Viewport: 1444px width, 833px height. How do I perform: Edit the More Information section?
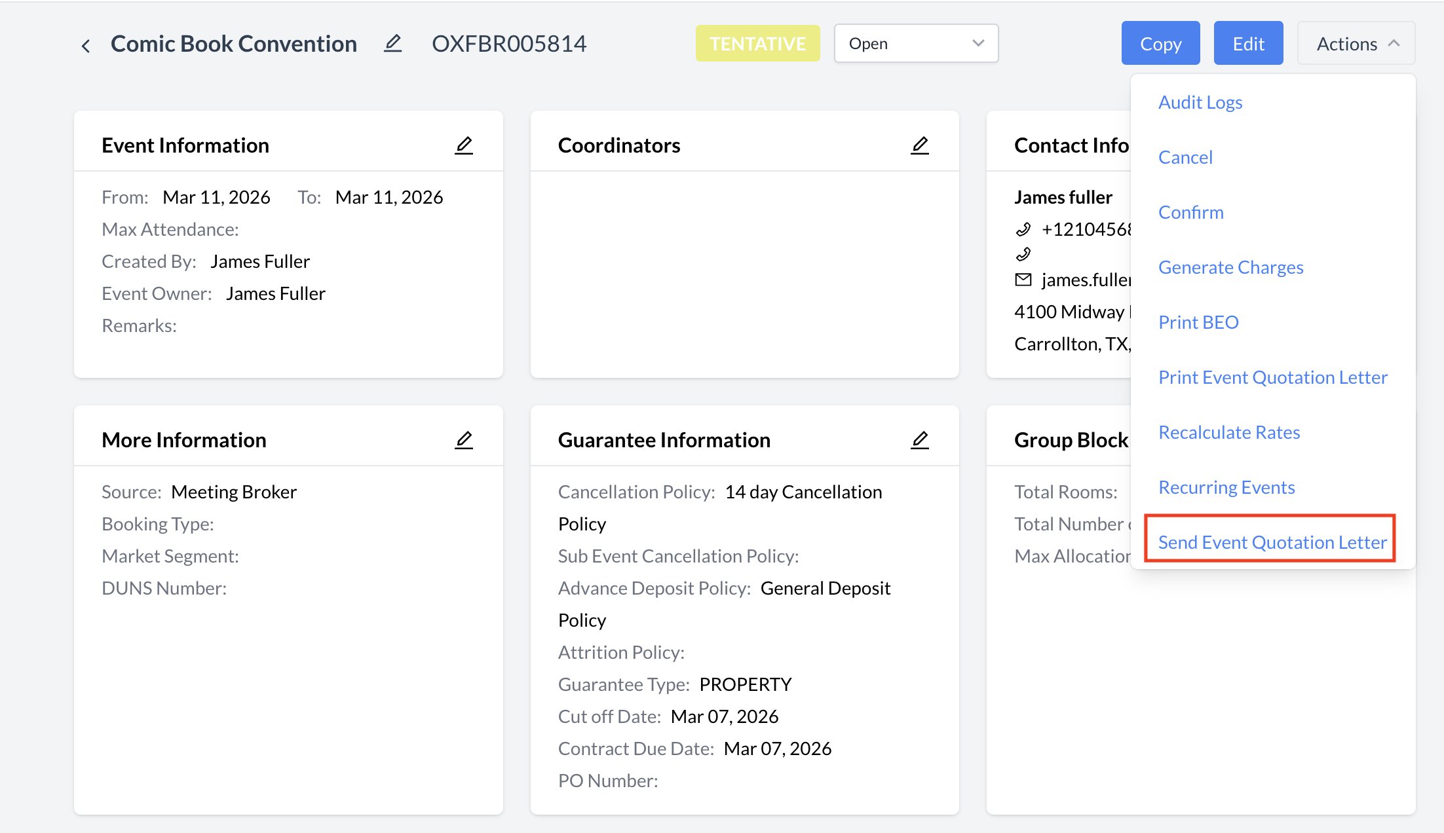coord(464,439)
